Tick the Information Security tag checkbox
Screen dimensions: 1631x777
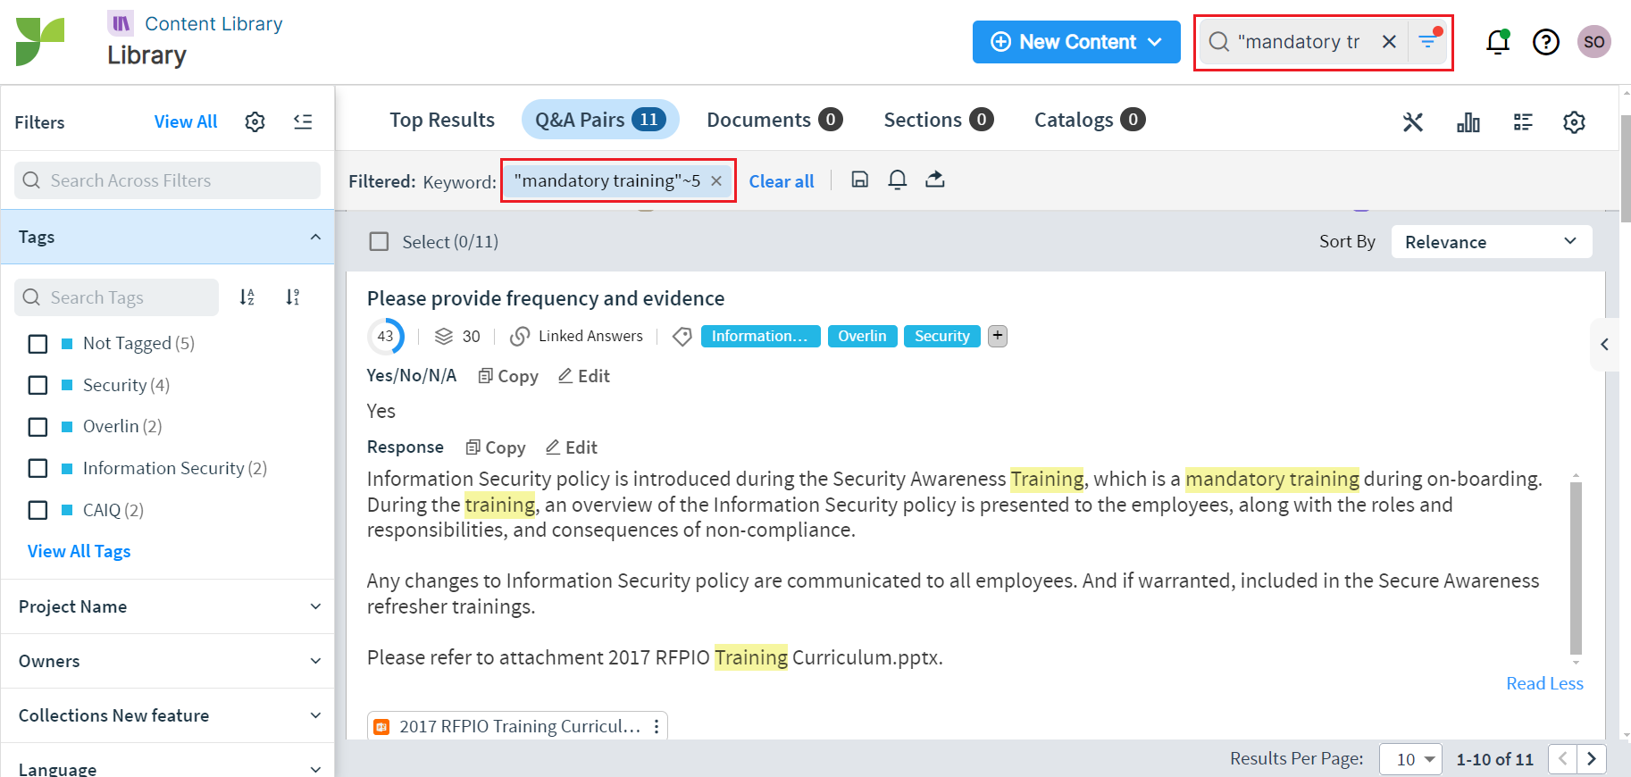pyautogui.click(x=38, y=468)
